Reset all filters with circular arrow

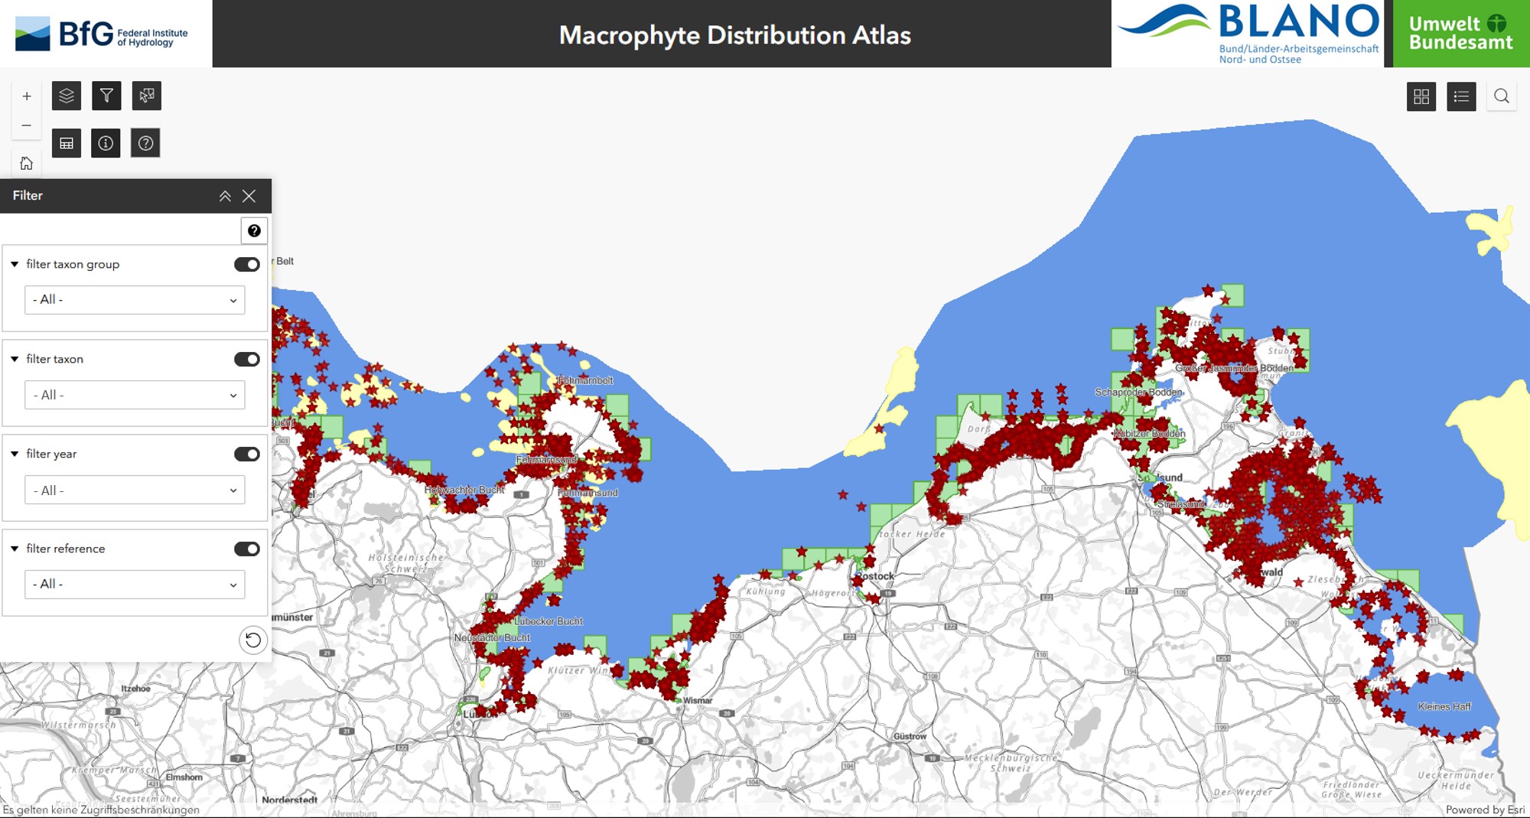pyautogui.click(x=252, y=640)
